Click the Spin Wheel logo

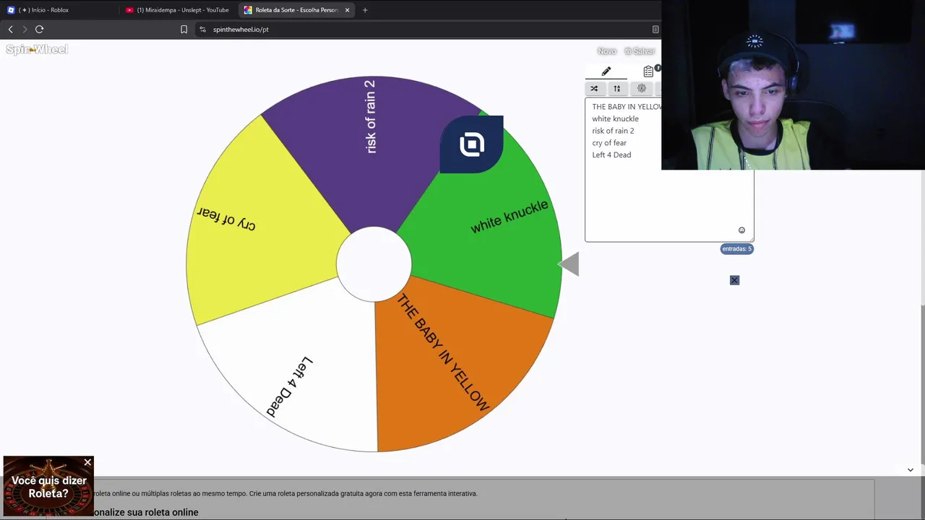(x=37, y=49)
